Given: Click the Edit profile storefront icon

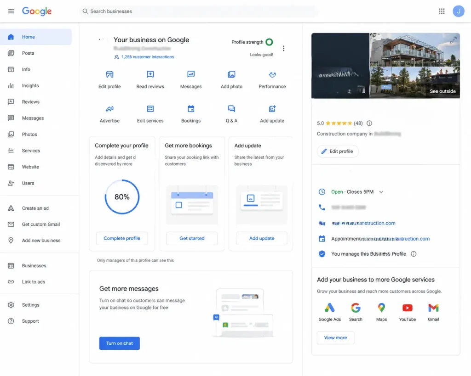Looking at the screenshot, I should [109, 74].
